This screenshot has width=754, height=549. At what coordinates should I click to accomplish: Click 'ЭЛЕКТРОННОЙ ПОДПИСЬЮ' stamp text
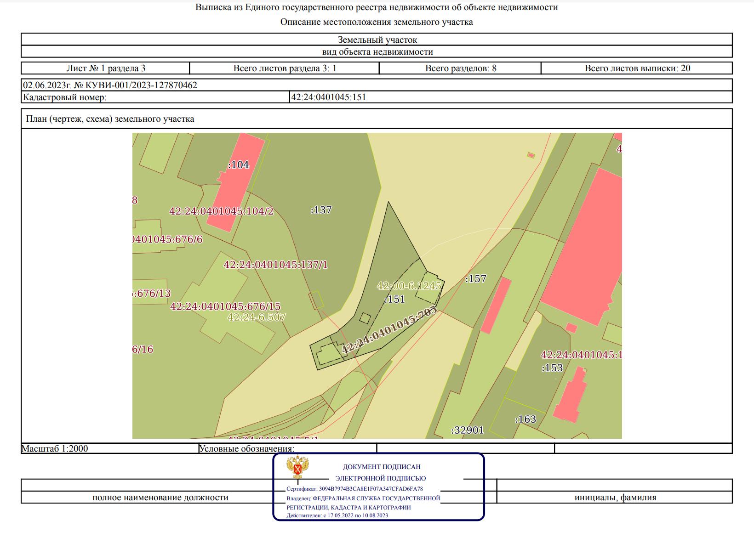coord(380,478)
